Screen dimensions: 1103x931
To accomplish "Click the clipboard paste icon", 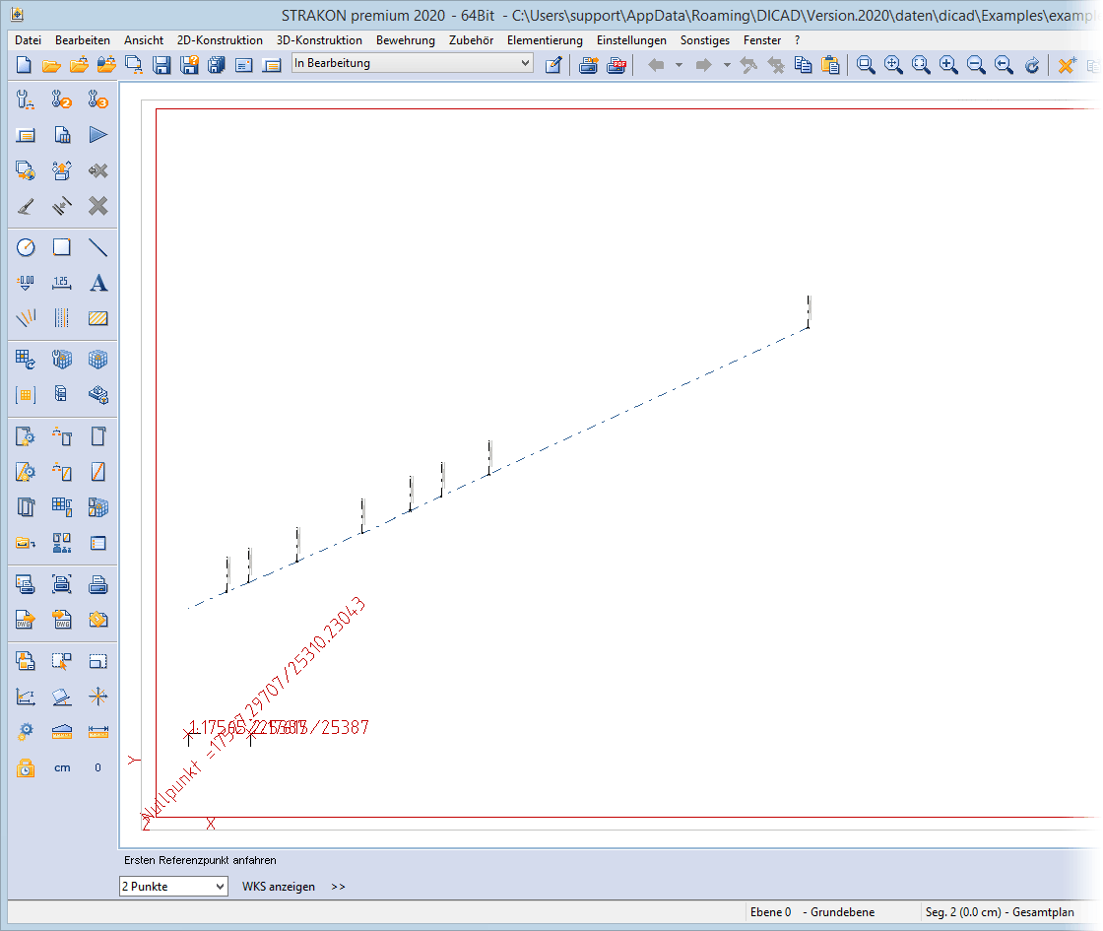I will click(831, 65).
